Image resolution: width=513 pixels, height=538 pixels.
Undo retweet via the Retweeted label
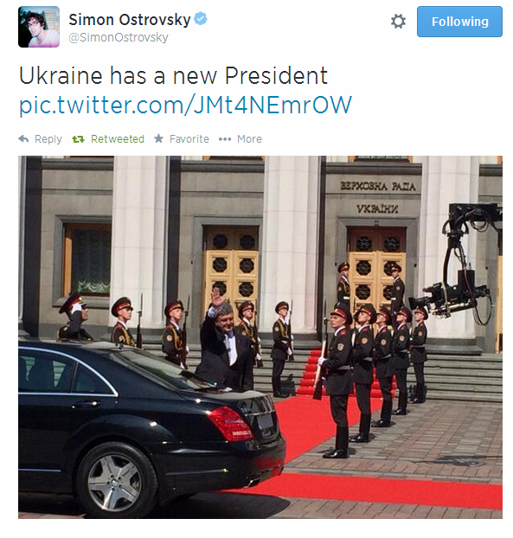click(118, 139)
